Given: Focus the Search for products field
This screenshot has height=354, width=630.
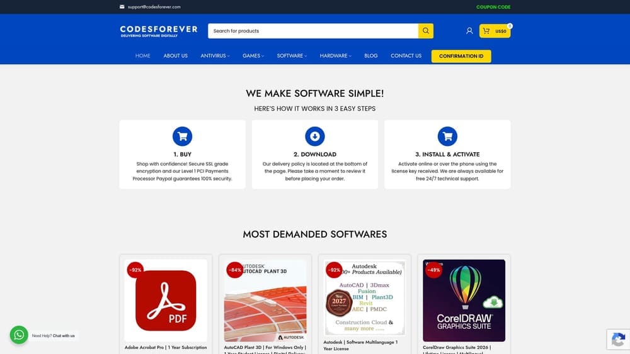Looking at the screenshot, I should tap(313, 31).
